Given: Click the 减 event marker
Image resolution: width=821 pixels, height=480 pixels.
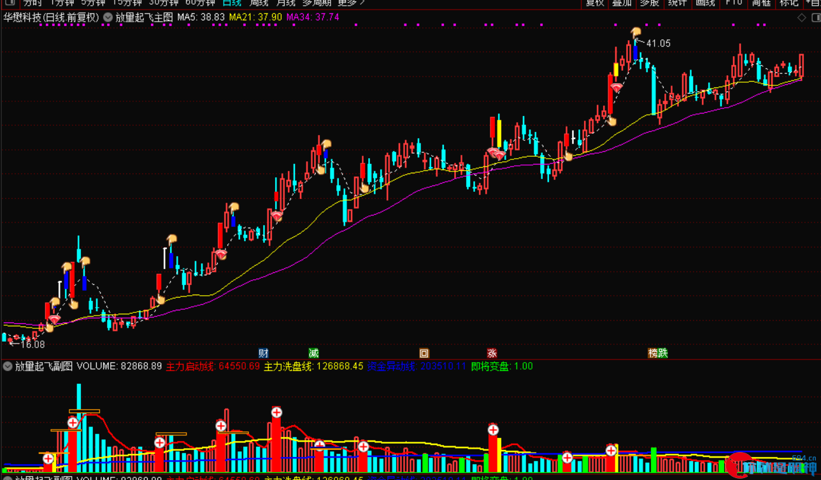Looking at the screenshot, I should [313, 353].
